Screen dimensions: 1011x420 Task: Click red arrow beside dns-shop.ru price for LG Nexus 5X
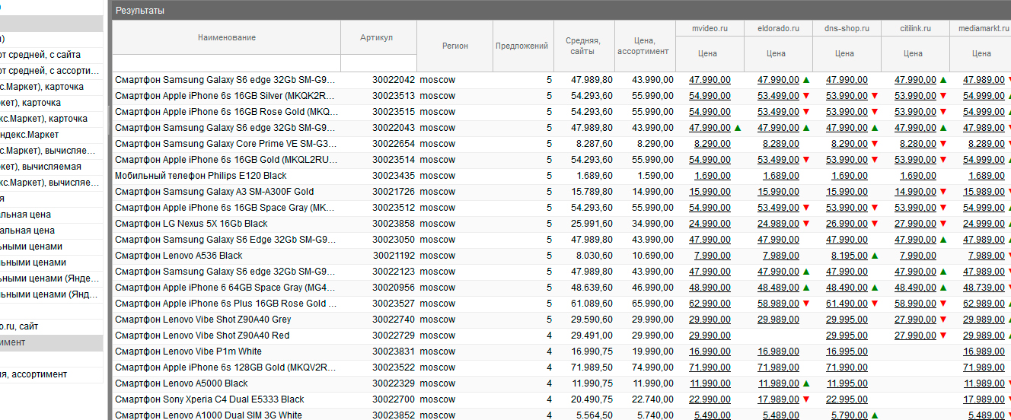(875, 224)
